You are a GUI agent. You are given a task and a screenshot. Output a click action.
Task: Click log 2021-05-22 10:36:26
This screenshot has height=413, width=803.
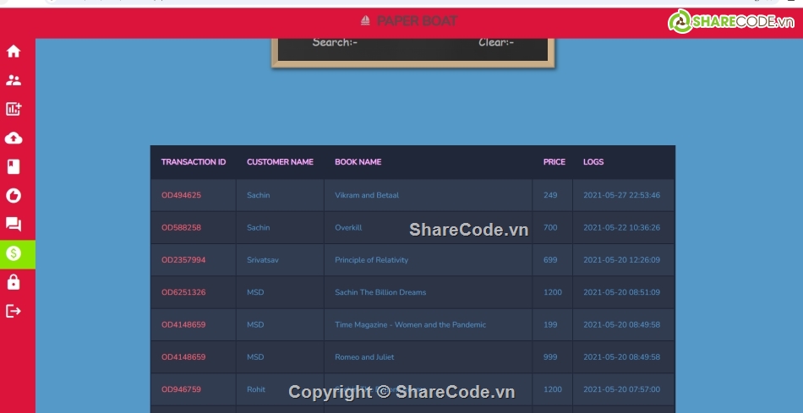pos(622,227)
